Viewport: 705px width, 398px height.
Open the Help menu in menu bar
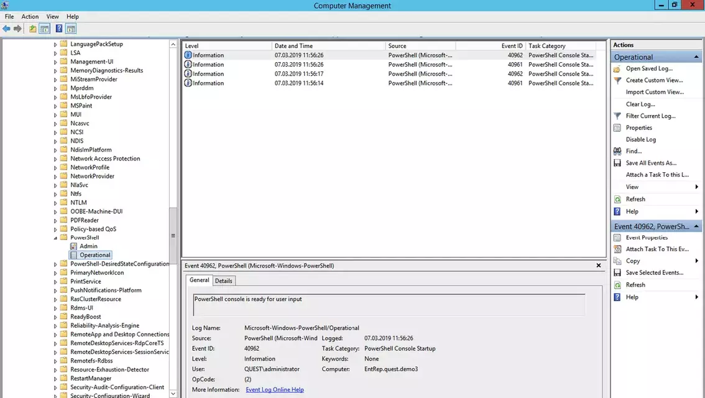pos(72,17)
